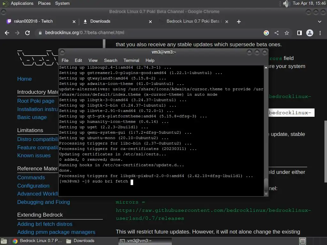Close the rakan002018 Twitch tab

pyautogui.click(x=74, y=21)
